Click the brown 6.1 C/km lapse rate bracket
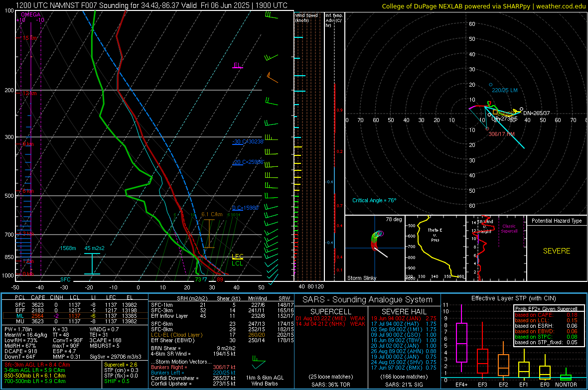 [209, 234]
